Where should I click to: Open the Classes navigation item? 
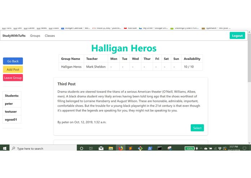point(50,36)
